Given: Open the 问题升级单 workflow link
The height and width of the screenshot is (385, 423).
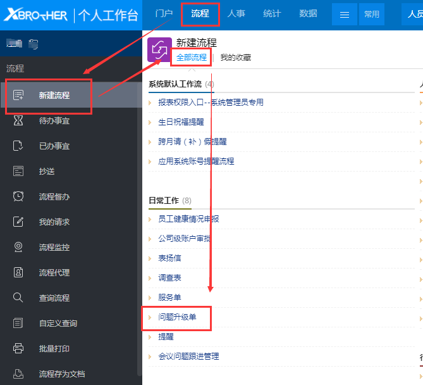Looking at the screenshot, I should click(x=177, y=317).
